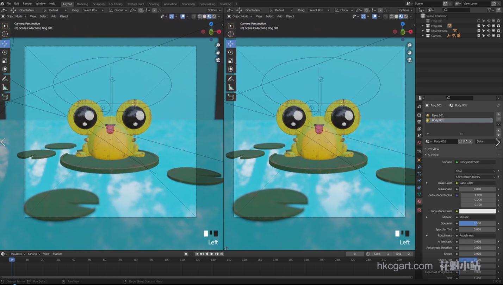Image resolution: width=503 pixels, height=285 pixels.
Task: Open the World properties tab
Action: pyautogui.click(x=419, y=143)
